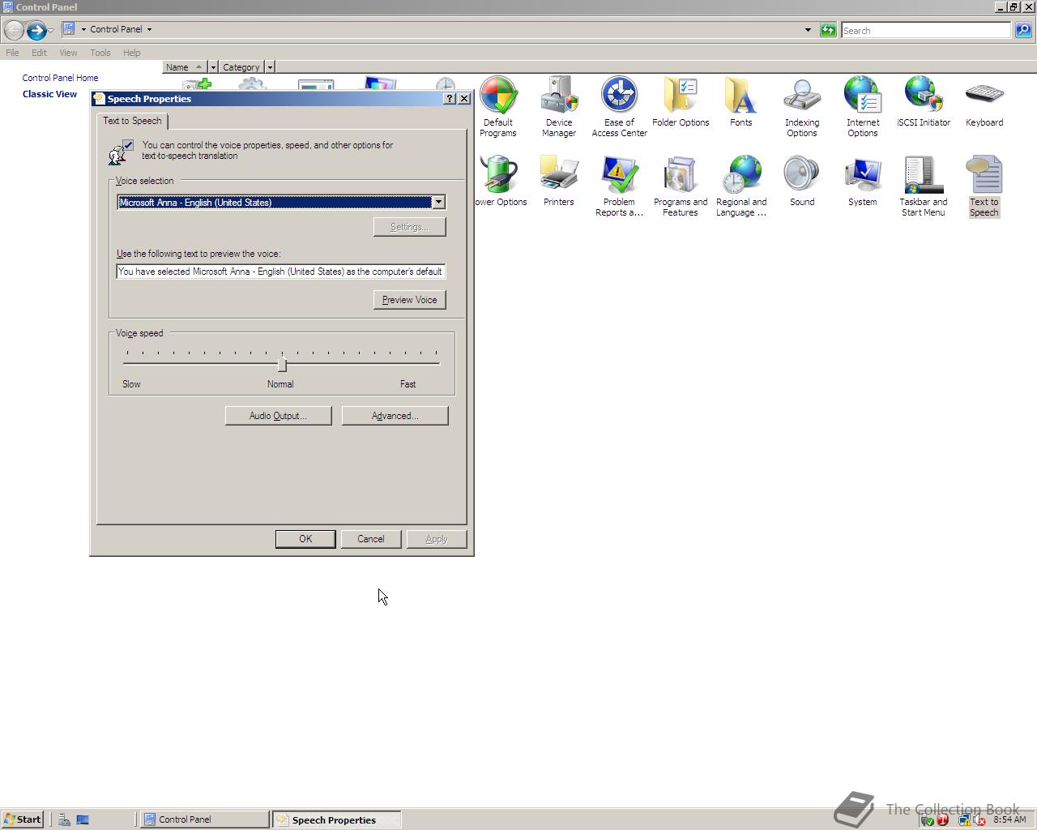This screenshot has height=830, width=1037.
Task: Open the View menu
Action: click(68, 53)
